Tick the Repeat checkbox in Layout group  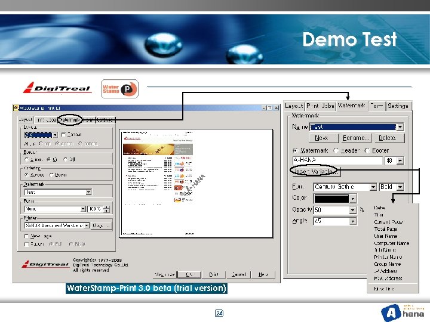tap(64, 134)
